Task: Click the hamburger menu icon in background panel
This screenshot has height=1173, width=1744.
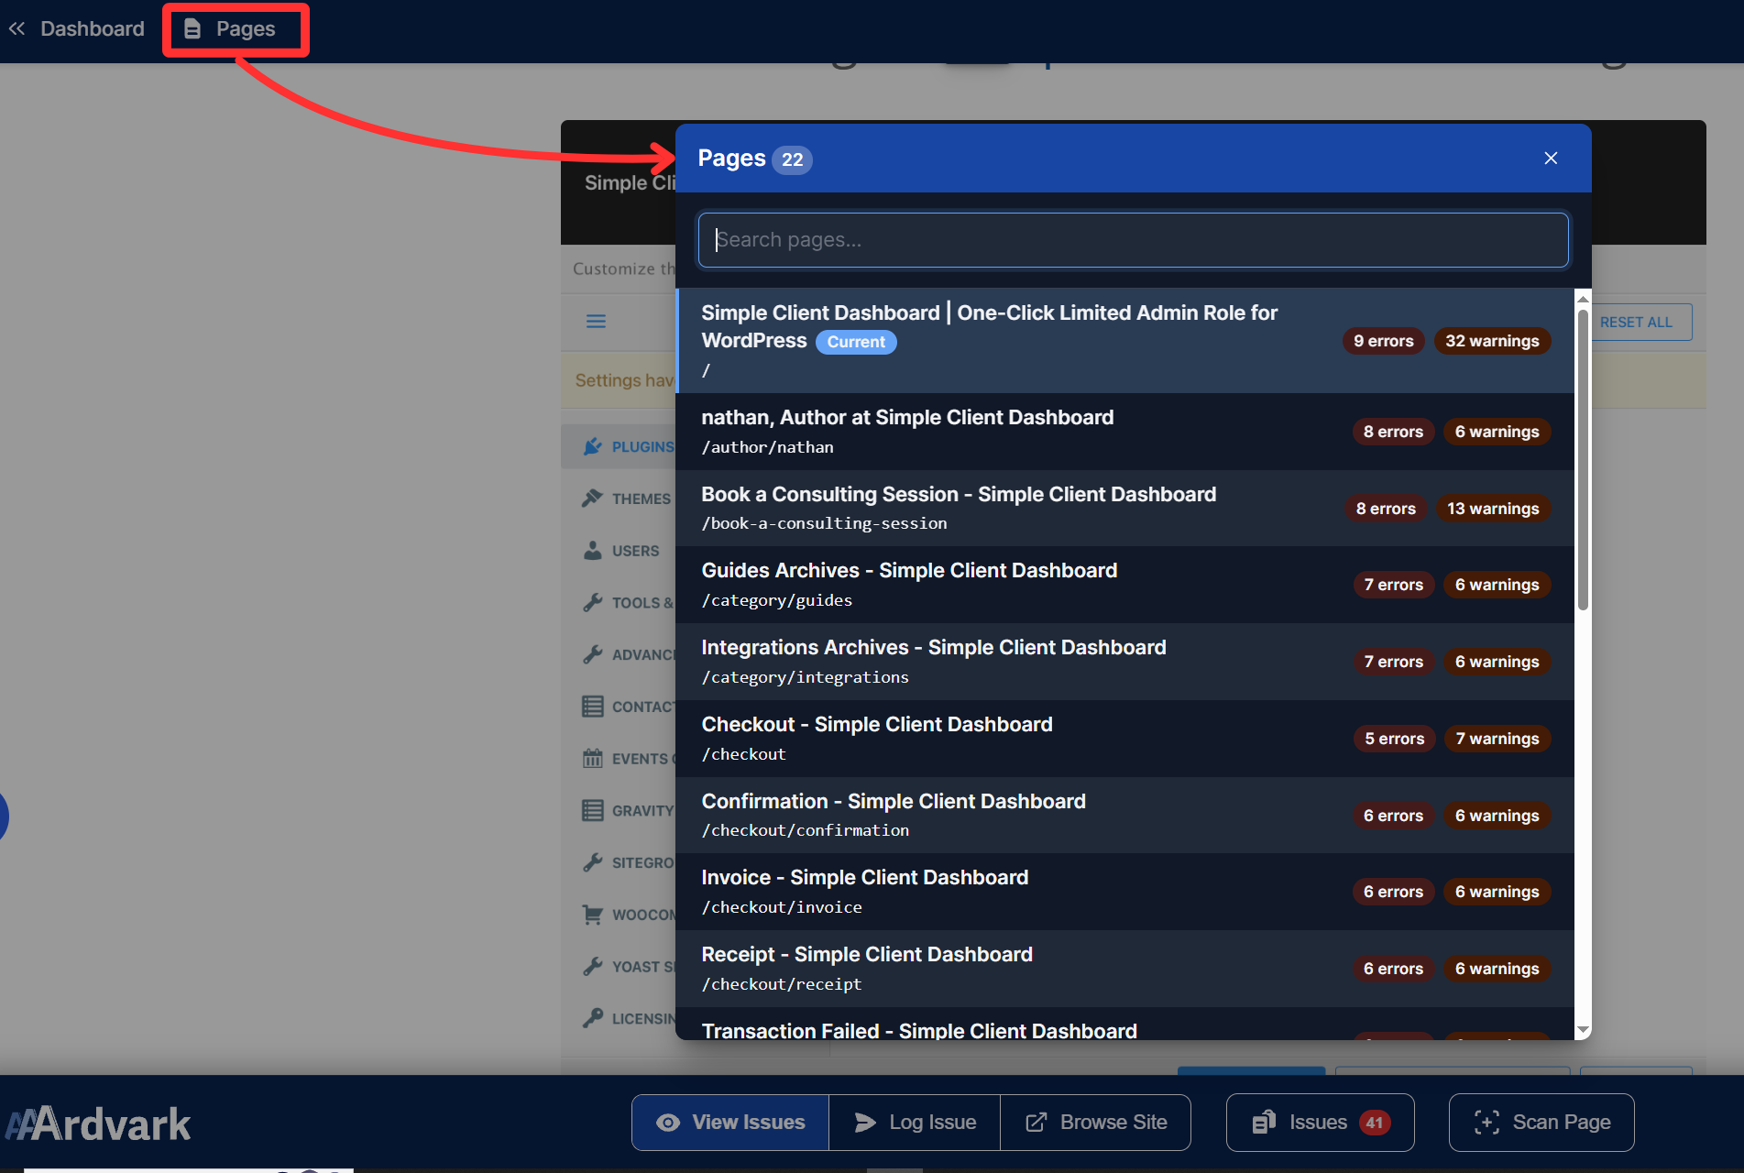Action: [596, 322]
